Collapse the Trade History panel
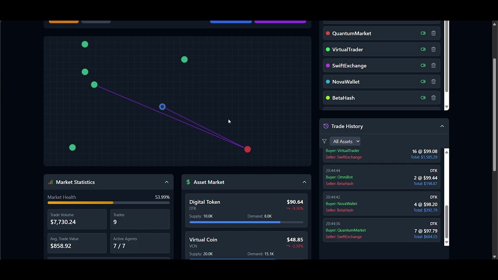 [442, 126]
